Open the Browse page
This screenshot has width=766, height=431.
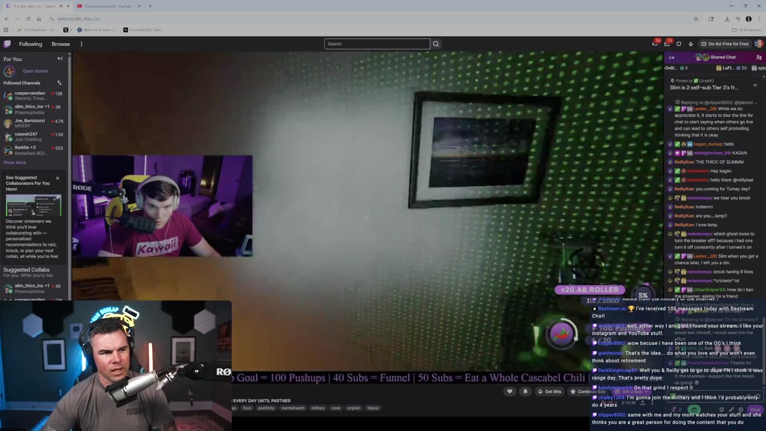coord(60,44)
